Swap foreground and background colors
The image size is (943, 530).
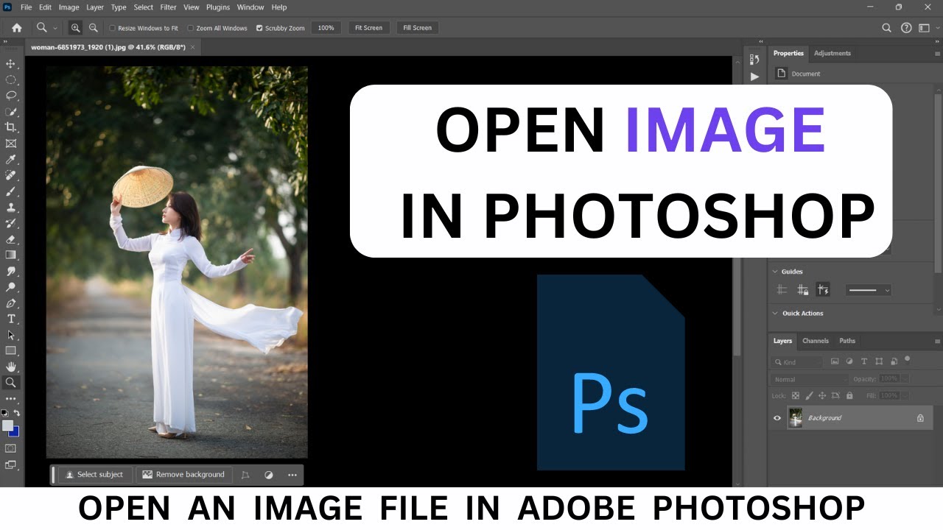point(17,414)
